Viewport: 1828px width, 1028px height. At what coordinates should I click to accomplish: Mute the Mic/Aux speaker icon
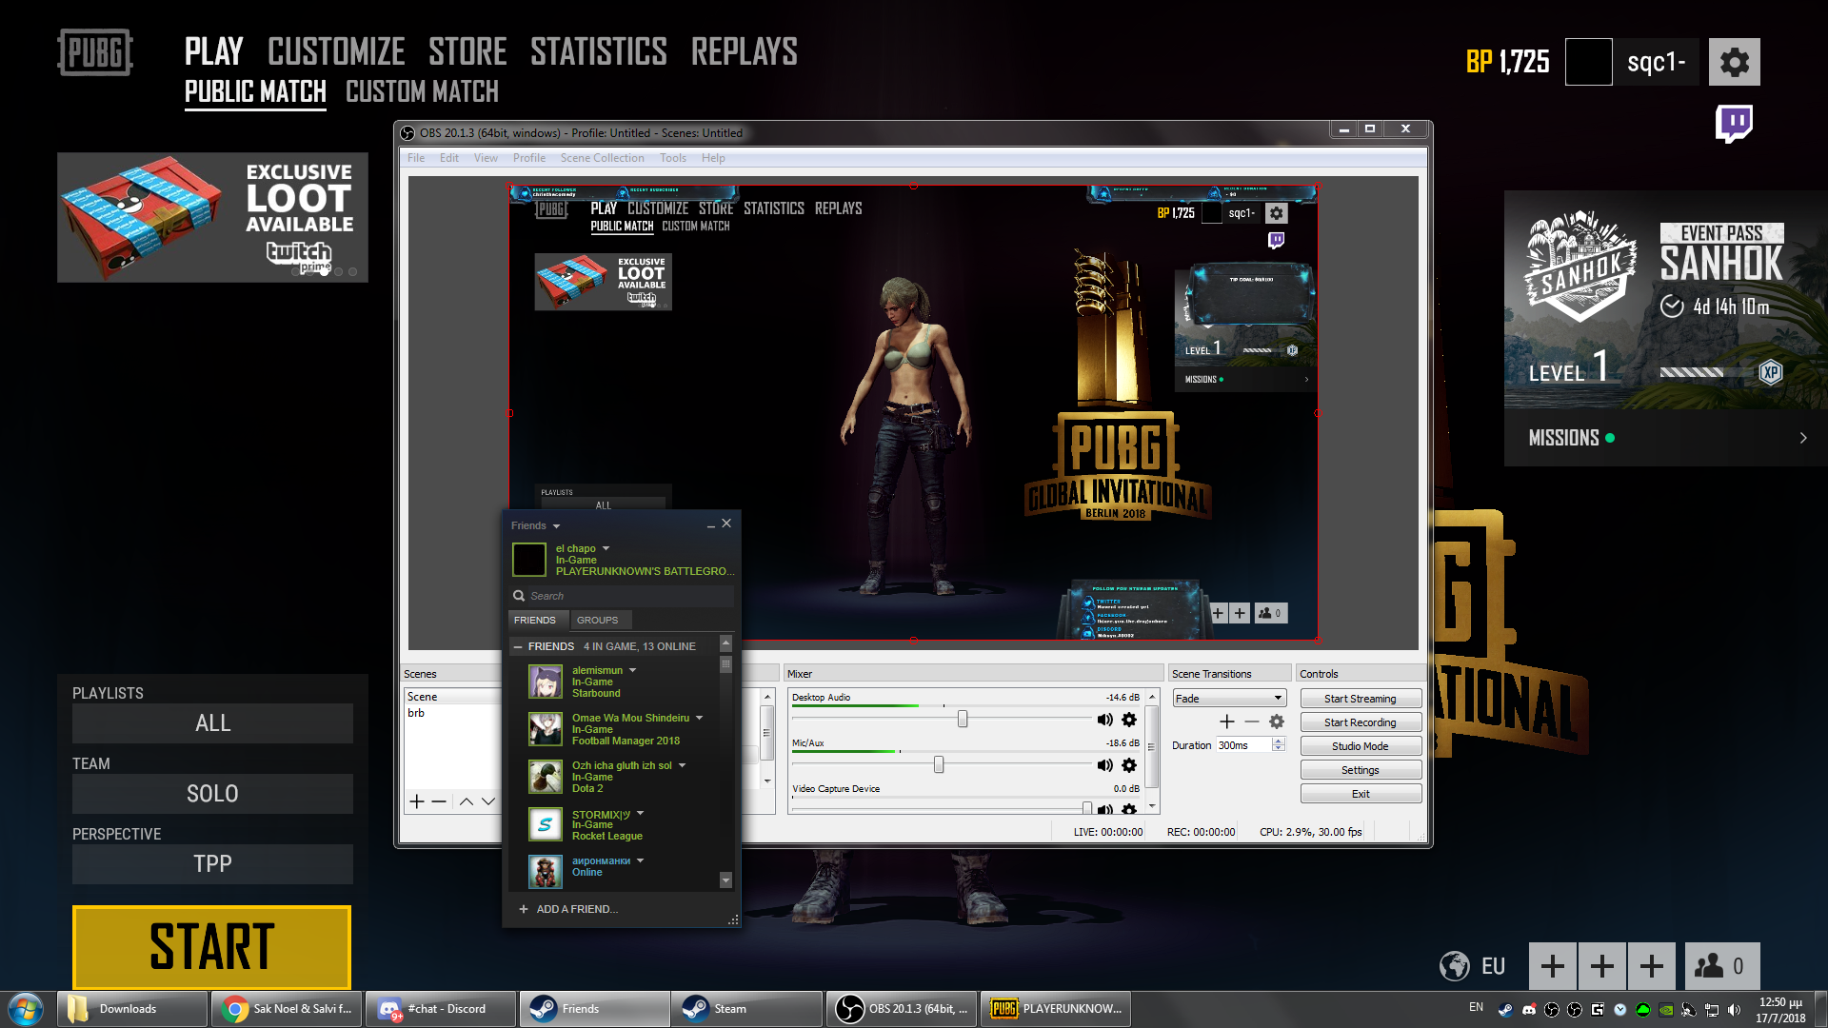pyautogui.click(x=1104, y=765)
